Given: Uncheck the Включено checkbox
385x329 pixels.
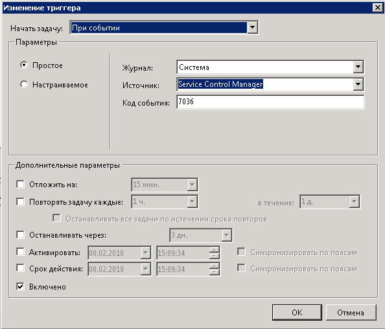Looking at the screenshot, I should pyautogui.click(x=20, y=286).
